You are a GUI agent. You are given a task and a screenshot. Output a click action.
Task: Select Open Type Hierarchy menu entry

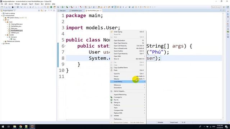[128, 43]
